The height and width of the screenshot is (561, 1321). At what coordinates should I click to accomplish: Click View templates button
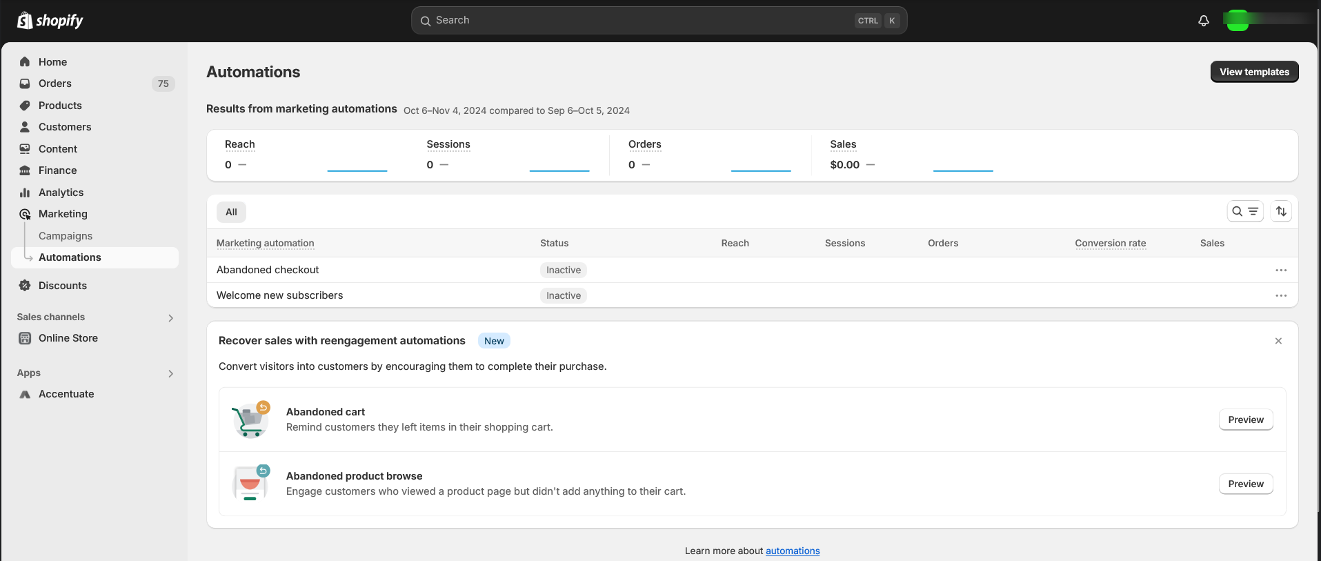tap(1254, 72)
